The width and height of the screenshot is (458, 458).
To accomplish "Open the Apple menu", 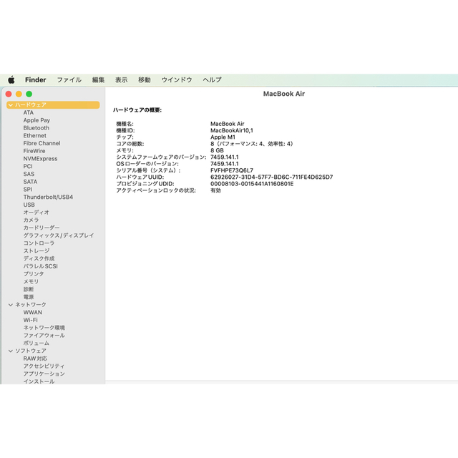I will [11, 79].
